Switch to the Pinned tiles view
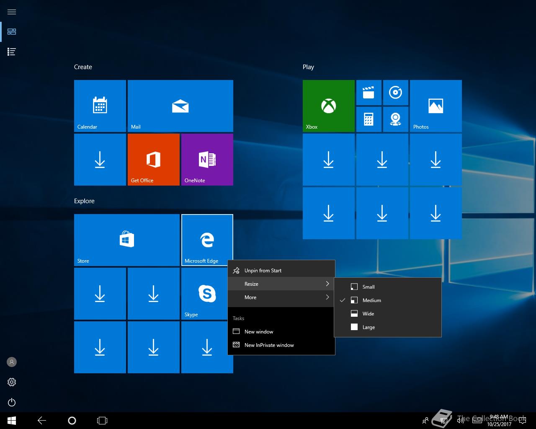The image size is (536, 429). pos(12,32)
